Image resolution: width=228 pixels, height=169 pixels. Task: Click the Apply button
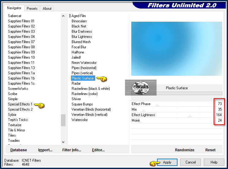click(167, 162)
